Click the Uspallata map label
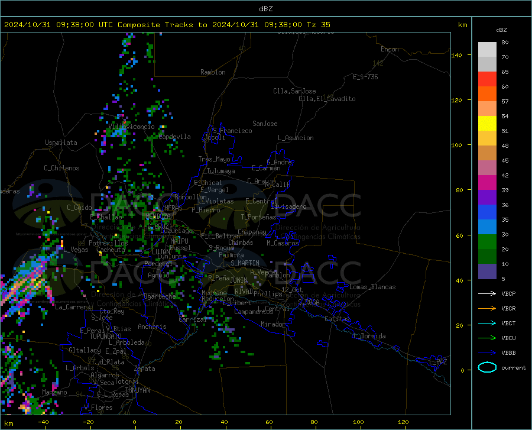The image size is (532, 430). tap(61, 143)
